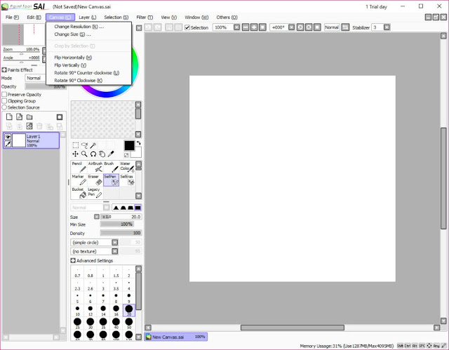449x350 pixels.
Task: Choose the rotate view tool
Action: (x=93, y=154)
